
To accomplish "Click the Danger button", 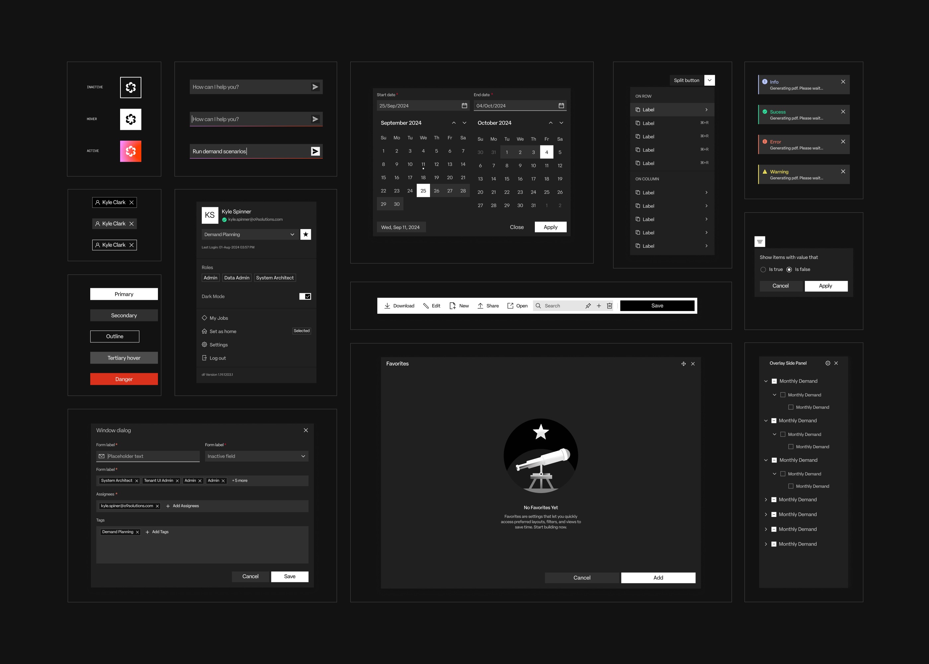I will tap(124, 379).
